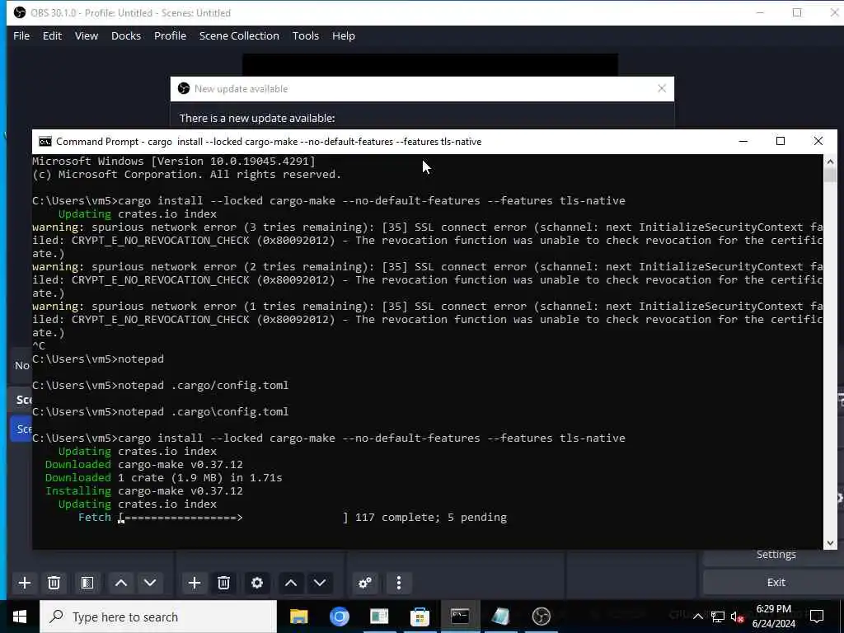
Task: Show hidden tray icons chevron
Action: point(697,617)
